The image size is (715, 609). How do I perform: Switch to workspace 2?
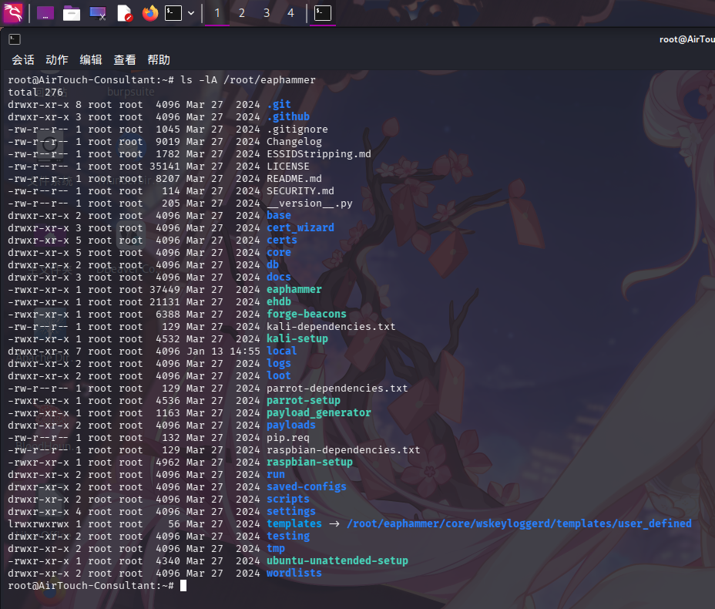point(242,13)
